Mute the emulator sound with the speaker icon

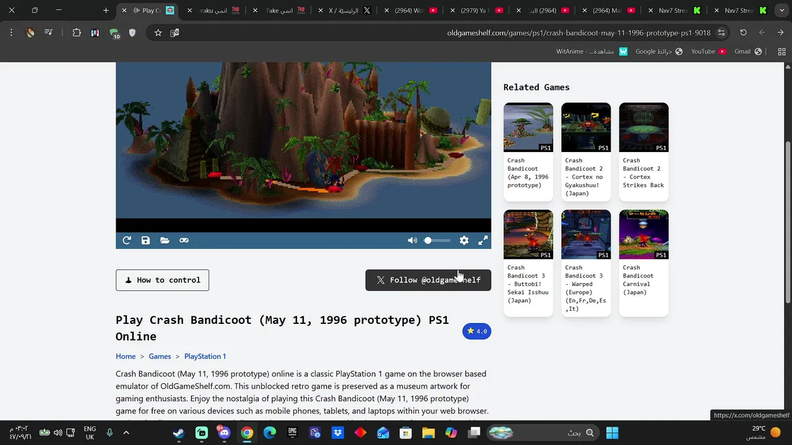pos(412,240)
